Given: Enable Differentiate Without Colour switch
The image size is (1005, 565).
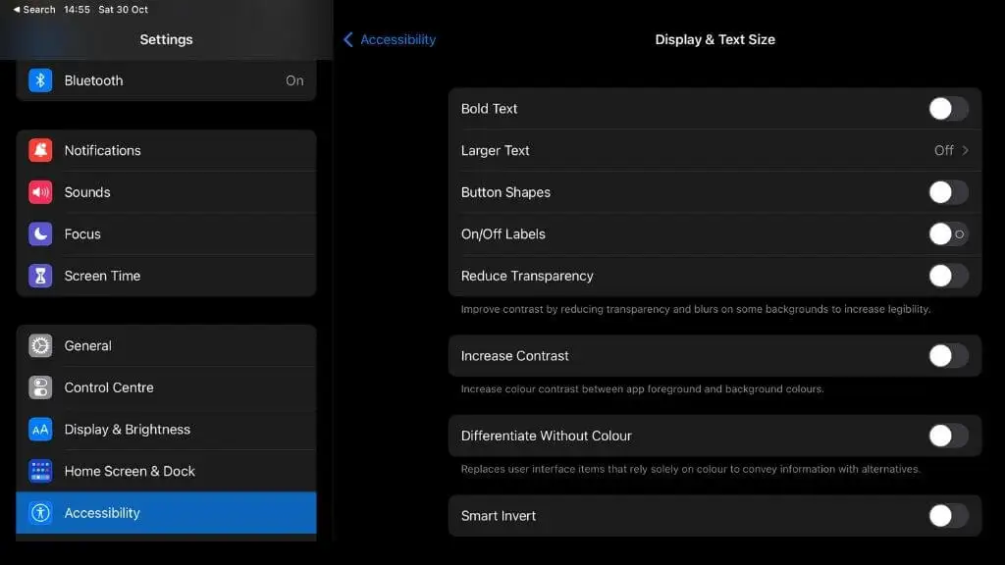Looking at the screenshot, I should pos(949,436).
